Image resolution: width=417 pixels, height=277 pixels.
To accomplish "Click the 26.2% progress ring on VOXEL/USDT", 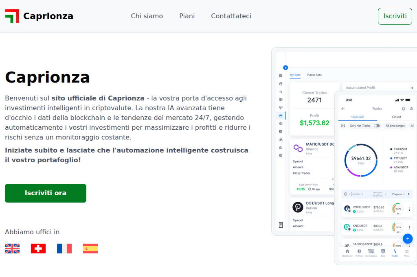I will click(397, 209).
